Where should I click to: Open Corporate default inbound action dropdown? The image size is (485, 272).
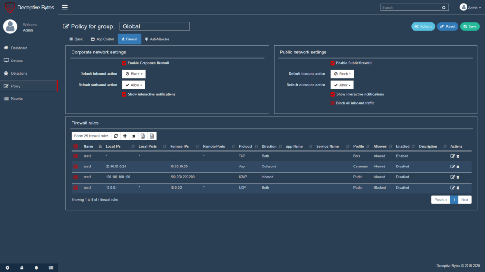(134, 74)
